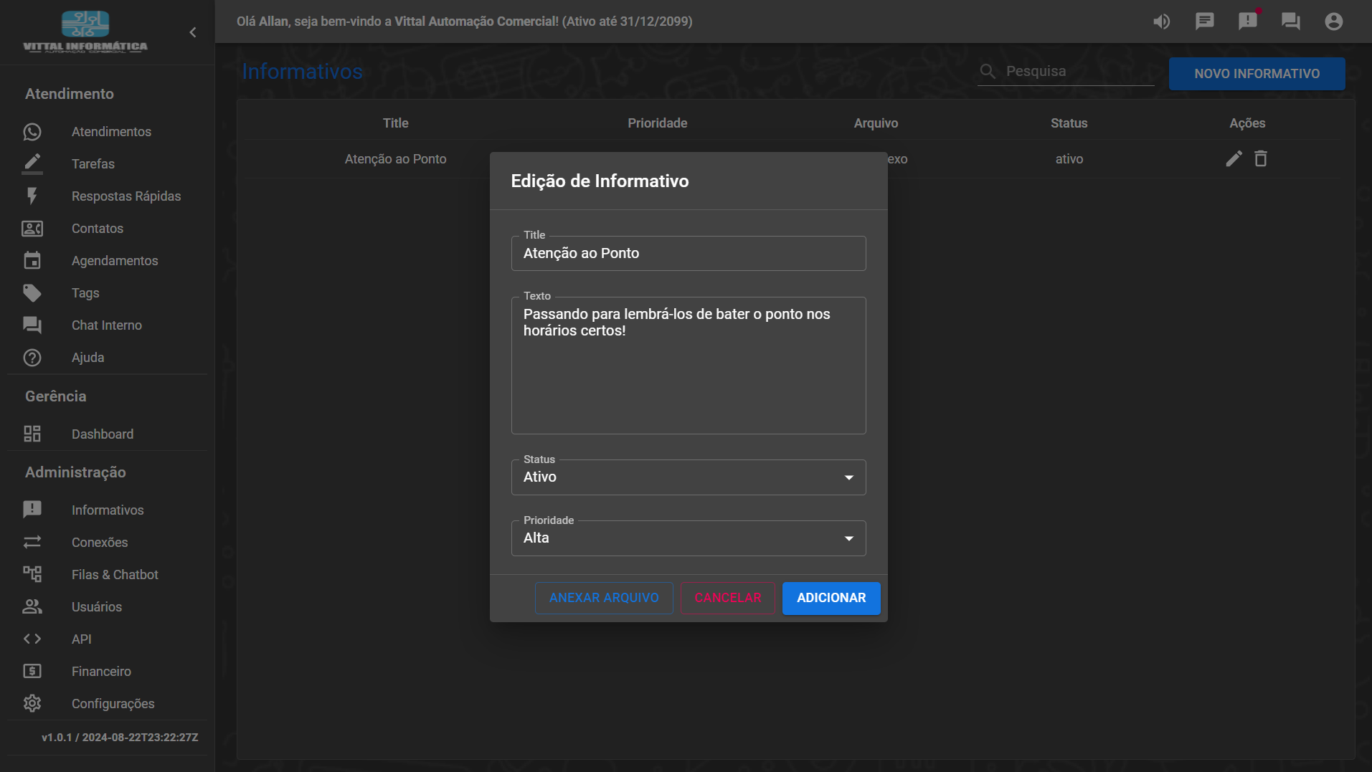Image resolution: width=1372 pixels, height=772 pixels.
Task: Click the version text v1.0.1
Action: click(120, 738)
